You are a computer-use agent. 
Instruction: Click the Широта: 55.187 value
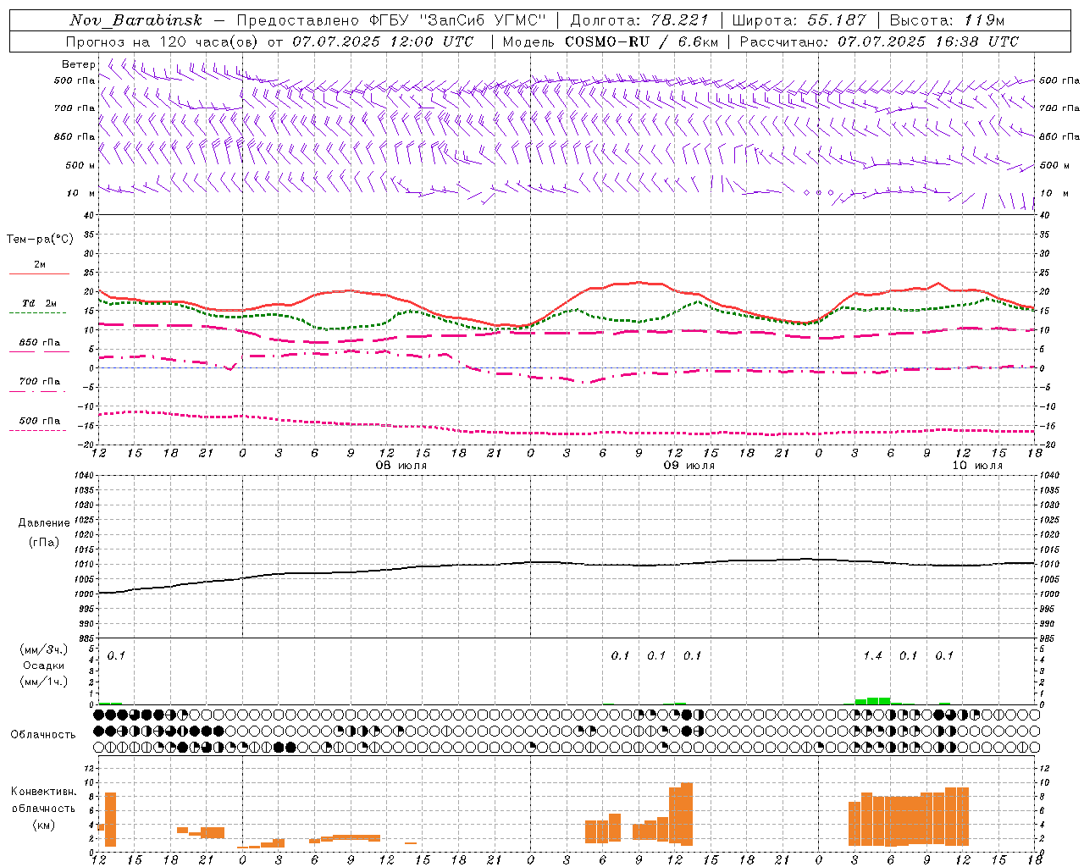point(799,20)
